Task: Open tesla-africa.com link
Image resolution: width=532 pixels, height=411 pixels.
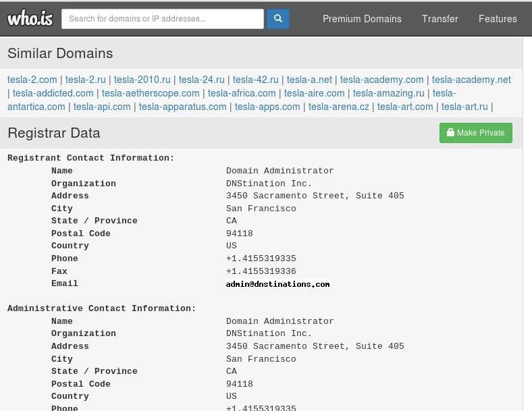Action: [x=242, y=93]
